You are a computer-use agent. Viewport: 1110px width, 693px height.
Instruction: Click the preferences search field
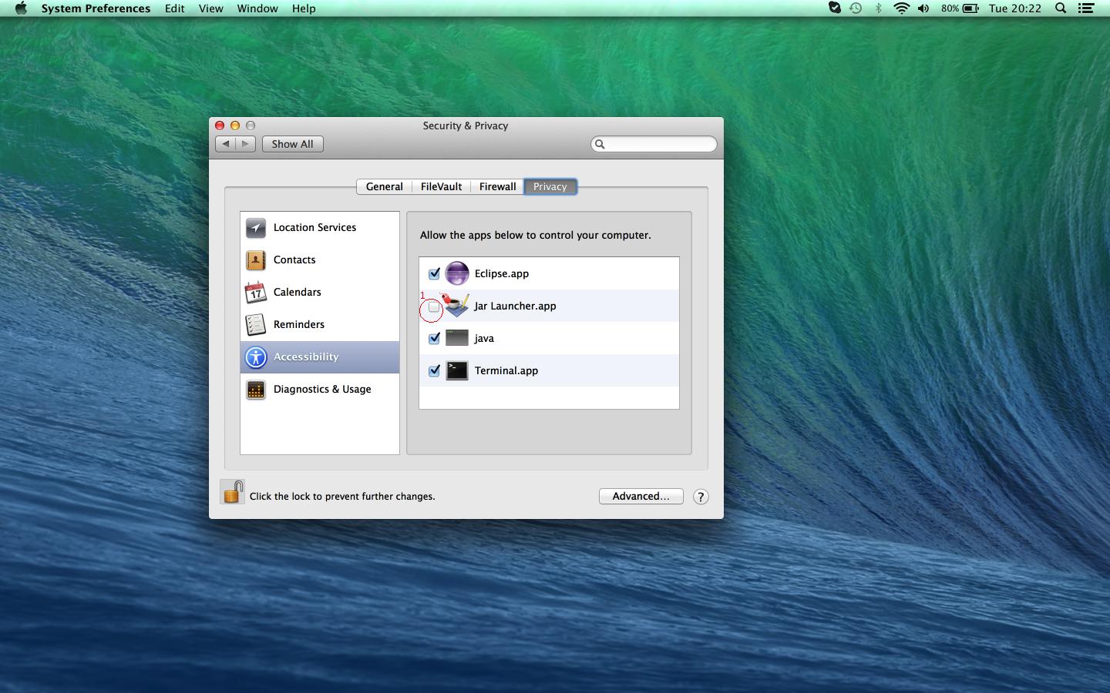654,144
